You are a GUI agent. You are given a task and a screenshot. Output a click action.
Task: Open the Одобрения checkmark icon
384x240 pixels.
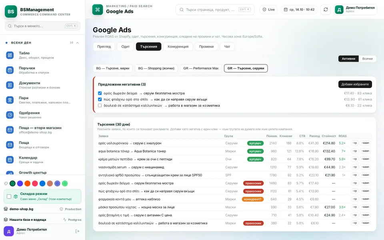point(10,115)
